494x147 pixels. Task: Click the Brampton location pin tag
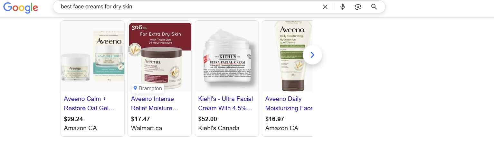148,88
